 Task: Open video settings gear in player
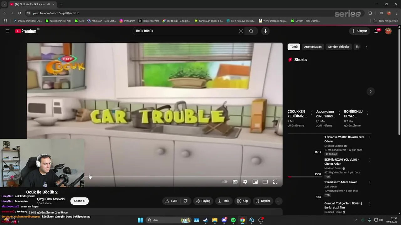tap(245, 182)
